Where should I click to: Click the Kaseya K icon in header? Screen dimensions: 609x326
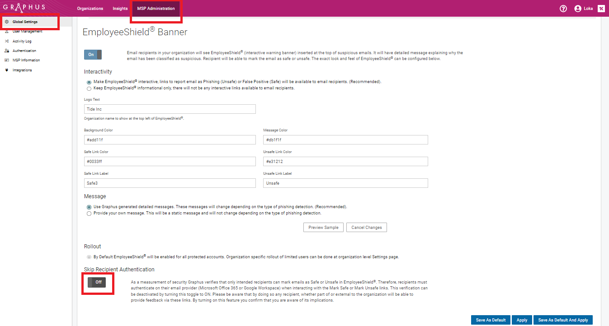[x=601, y=9]
